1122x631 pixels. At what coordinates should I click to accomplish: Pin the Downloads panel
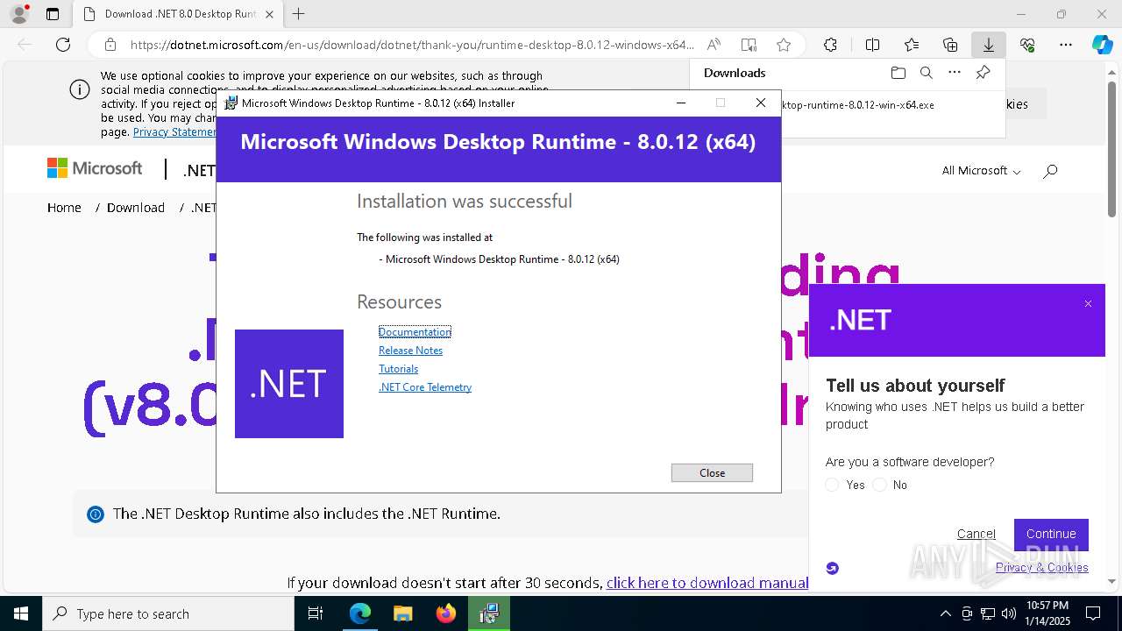(x=983, y=73)
